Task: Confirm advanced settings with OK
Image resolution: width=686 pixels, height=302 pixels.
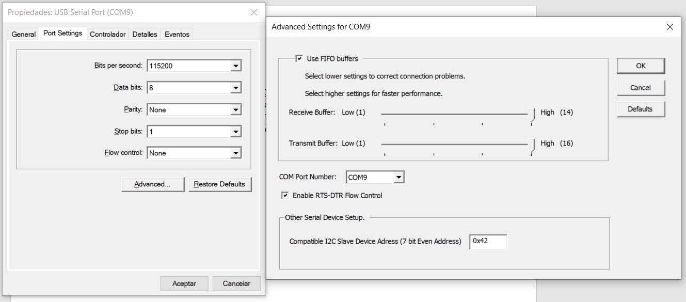Action: 641,66
